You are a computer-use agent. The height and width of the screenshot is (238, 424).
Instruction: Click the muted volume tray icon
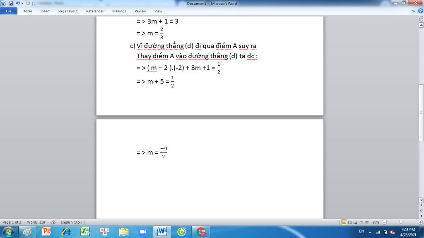click(393, 232)
